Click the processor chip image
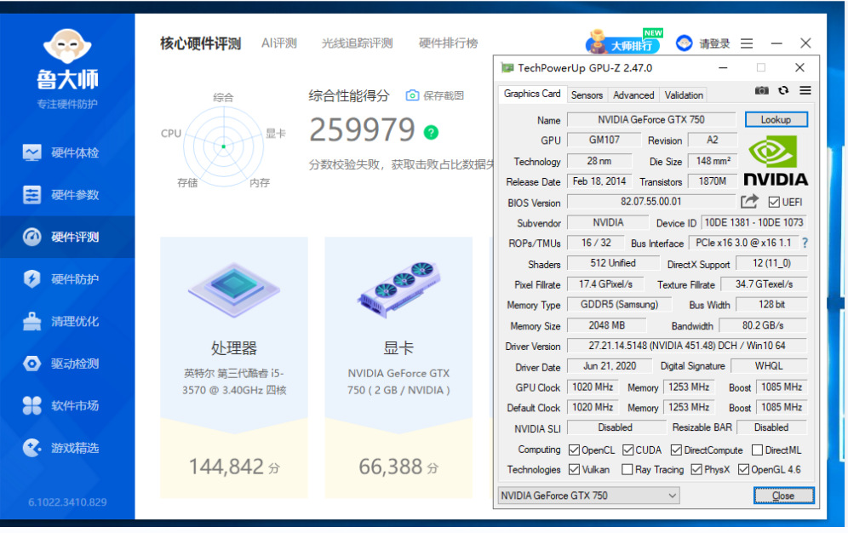This screenshot has width=848, height=533. coord(234,289)
